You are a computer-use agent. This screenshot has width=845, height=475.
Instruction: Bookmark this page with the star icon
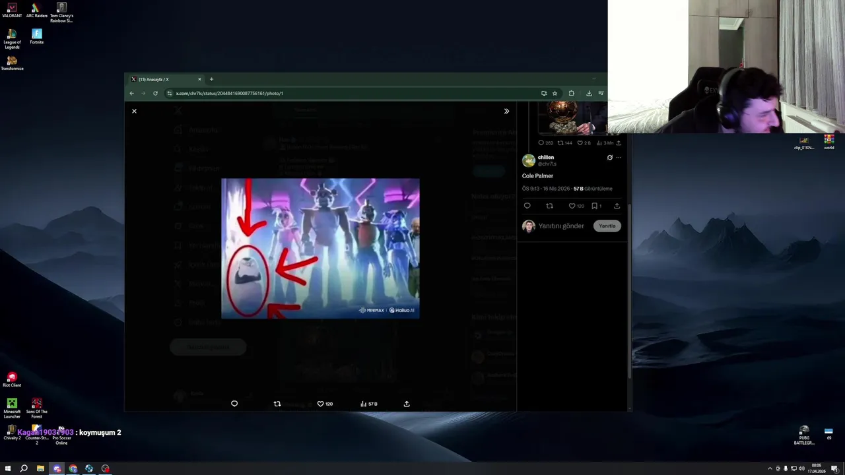tap(555, 93)
